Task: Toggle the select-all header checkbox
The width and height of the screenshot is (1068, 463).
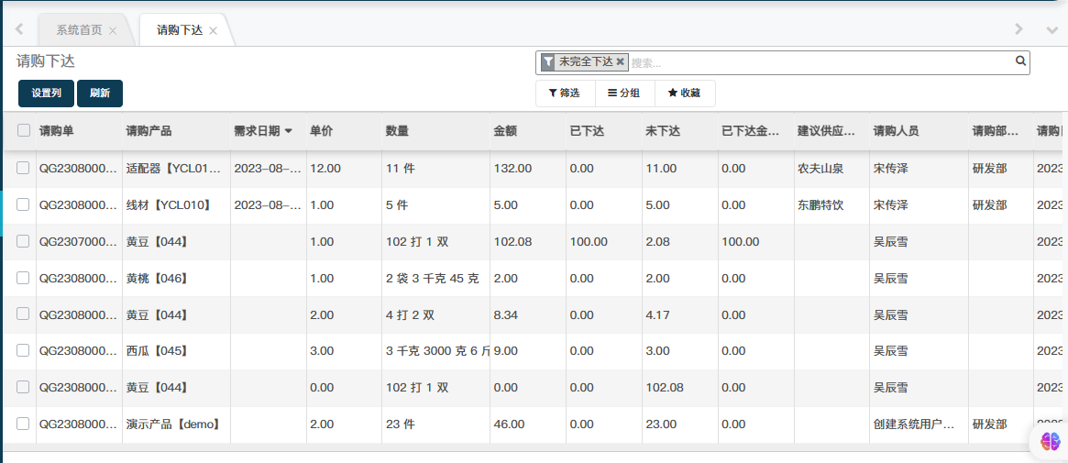Action: [24, 131]
